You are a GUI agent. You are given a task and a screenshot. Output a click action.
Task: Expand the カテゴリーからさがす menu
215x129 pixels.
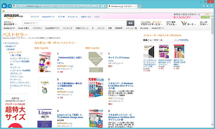click(x=10, y=23)
